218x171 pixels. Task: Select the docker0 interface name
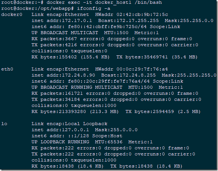[12, 14]
